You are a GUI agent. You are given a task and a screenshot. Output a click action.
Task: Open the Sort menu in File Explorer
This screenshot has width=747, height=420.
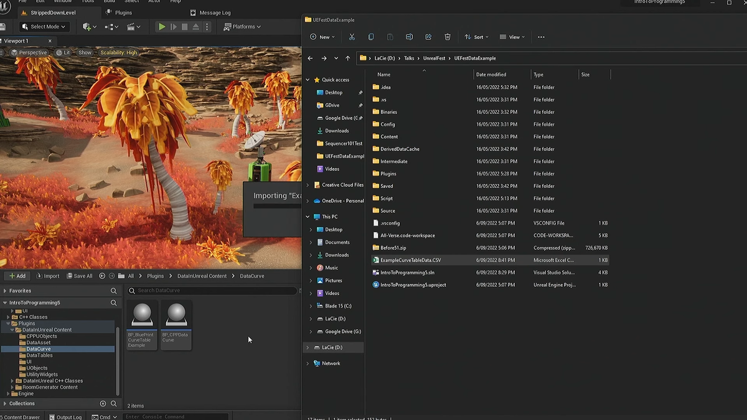pyautogui.click(x=477, y=37)
